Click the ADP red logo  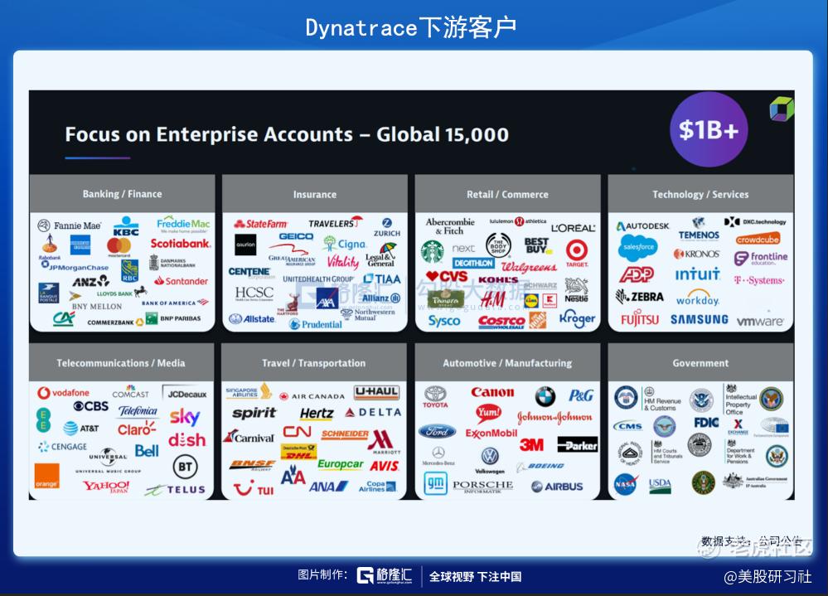click(x=637, y=274)
